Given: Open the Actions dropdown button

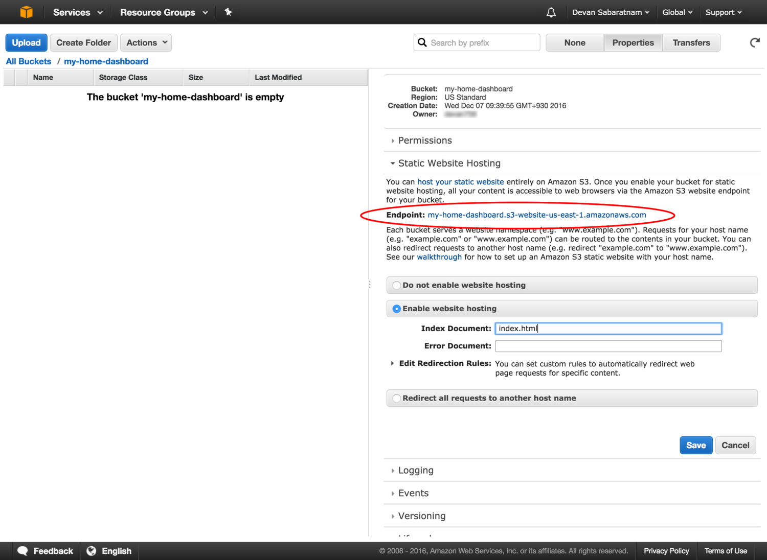Looking at the screenshot, I should tap(146, 43).
